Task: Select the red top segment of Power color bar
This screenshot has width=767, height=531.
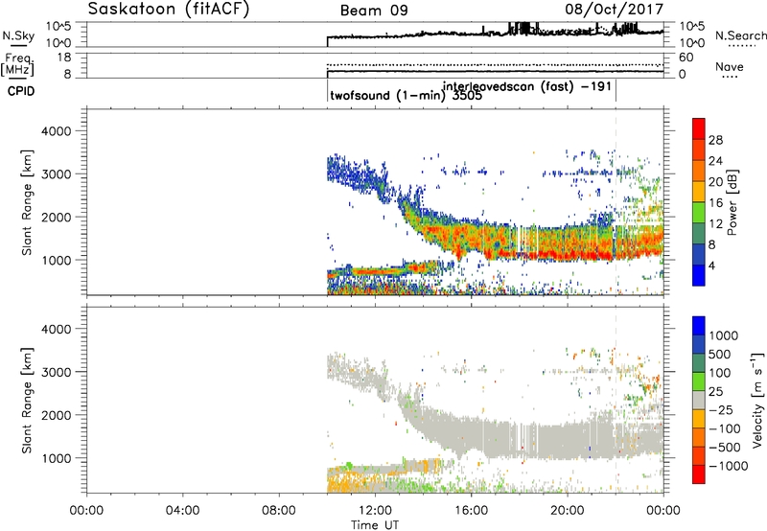Action: point(699,128)
